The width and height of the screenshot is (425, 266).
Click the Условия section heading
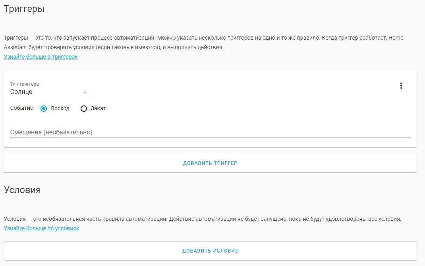(x=22, y=190)
